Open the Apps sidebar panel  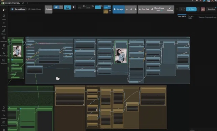[4, 47]
